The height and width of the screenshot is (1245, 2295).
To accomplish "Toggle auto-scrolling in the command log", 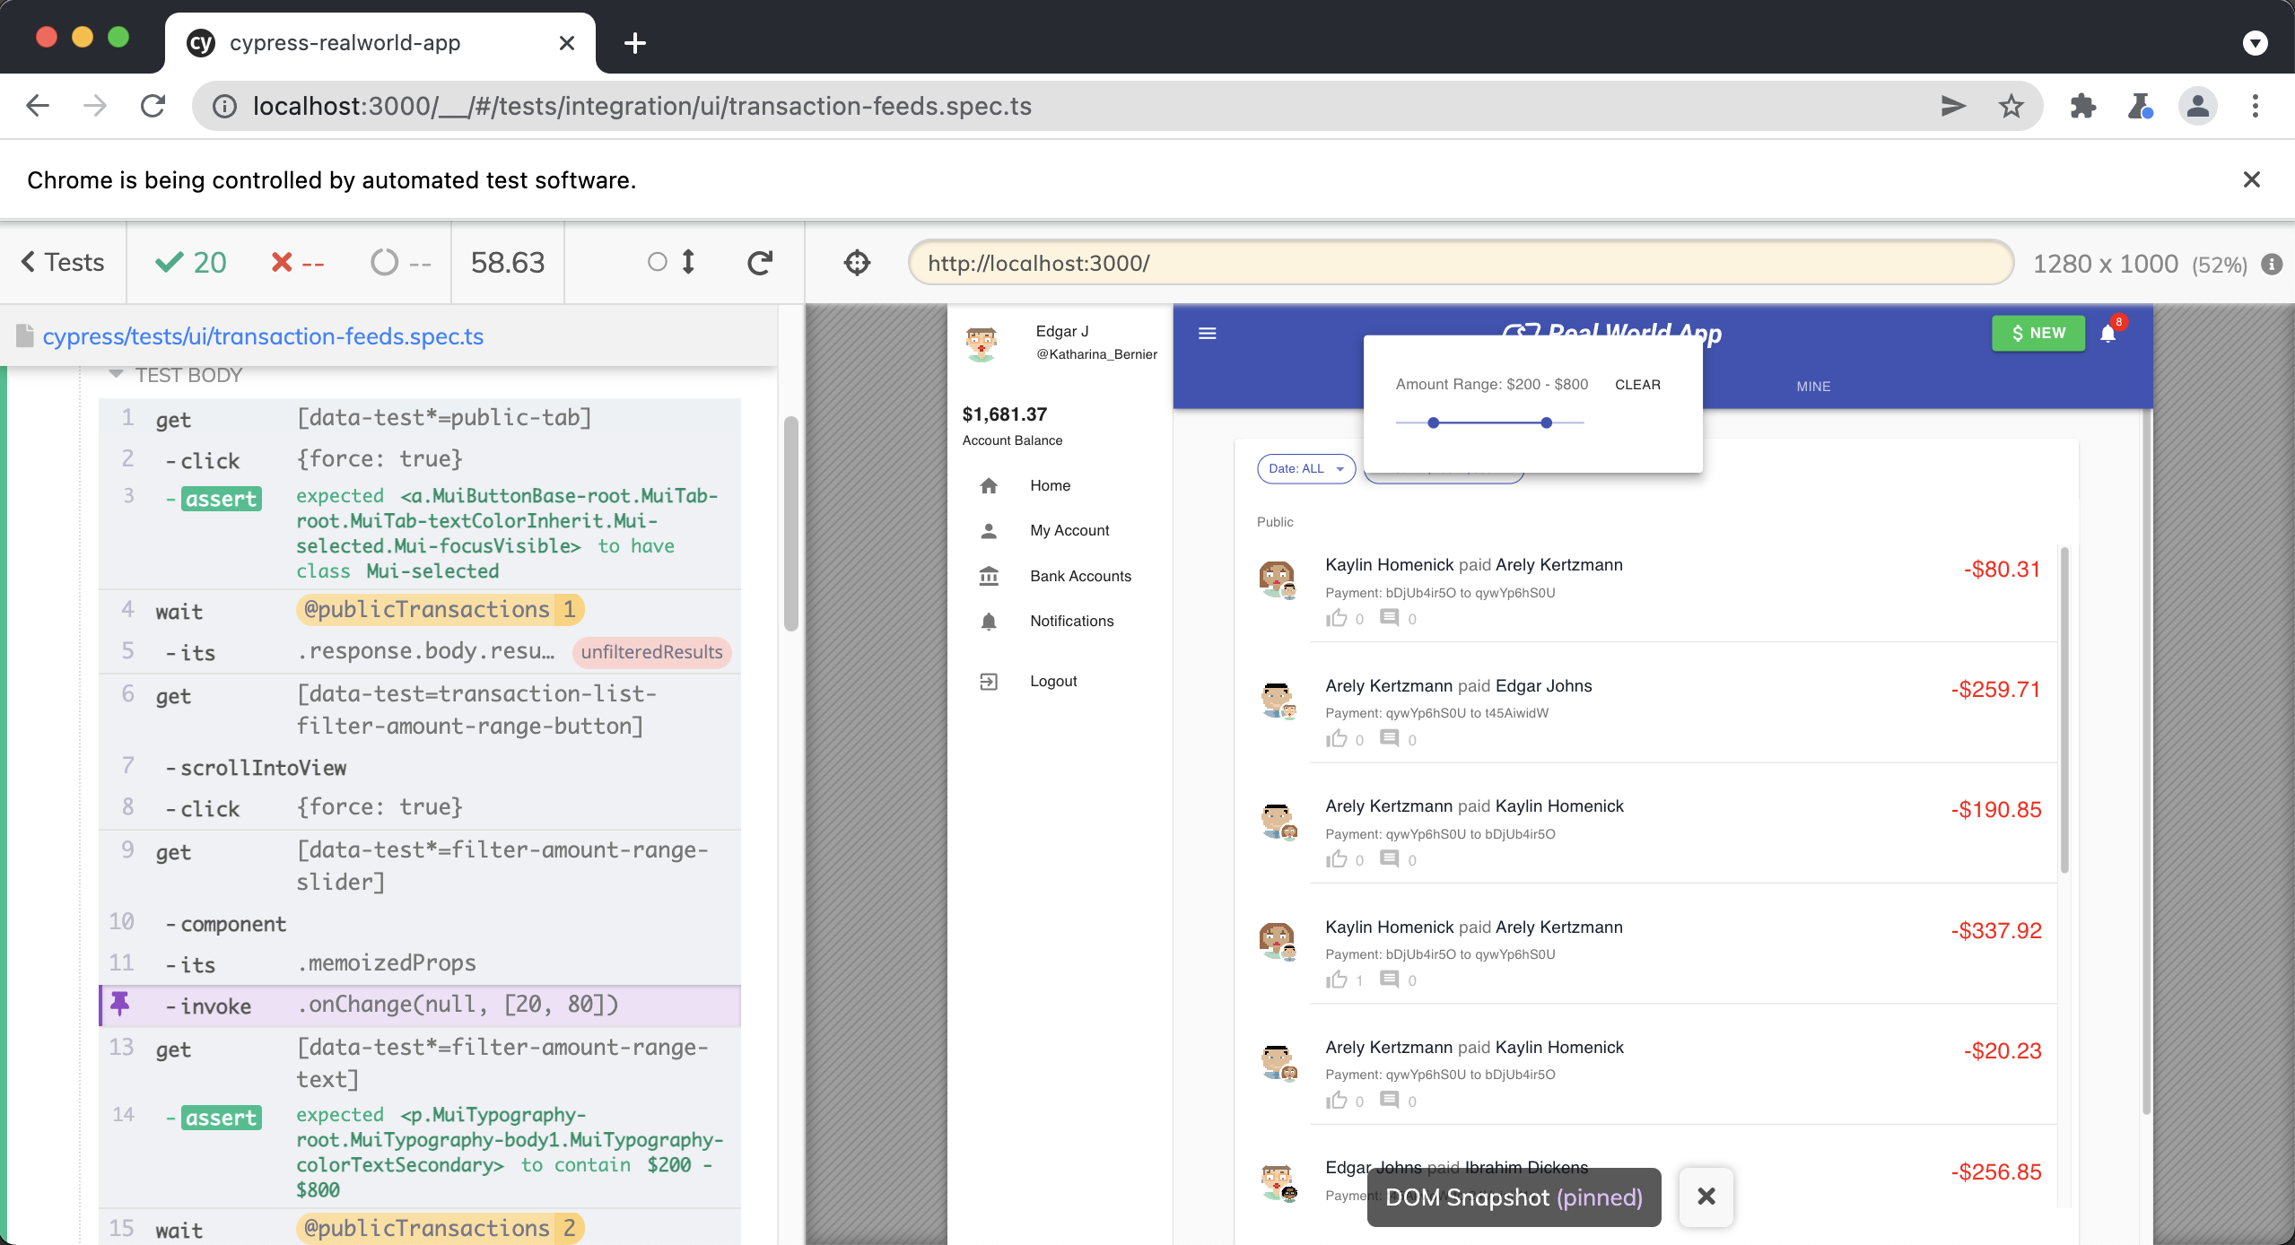I will tap(672, 262).
